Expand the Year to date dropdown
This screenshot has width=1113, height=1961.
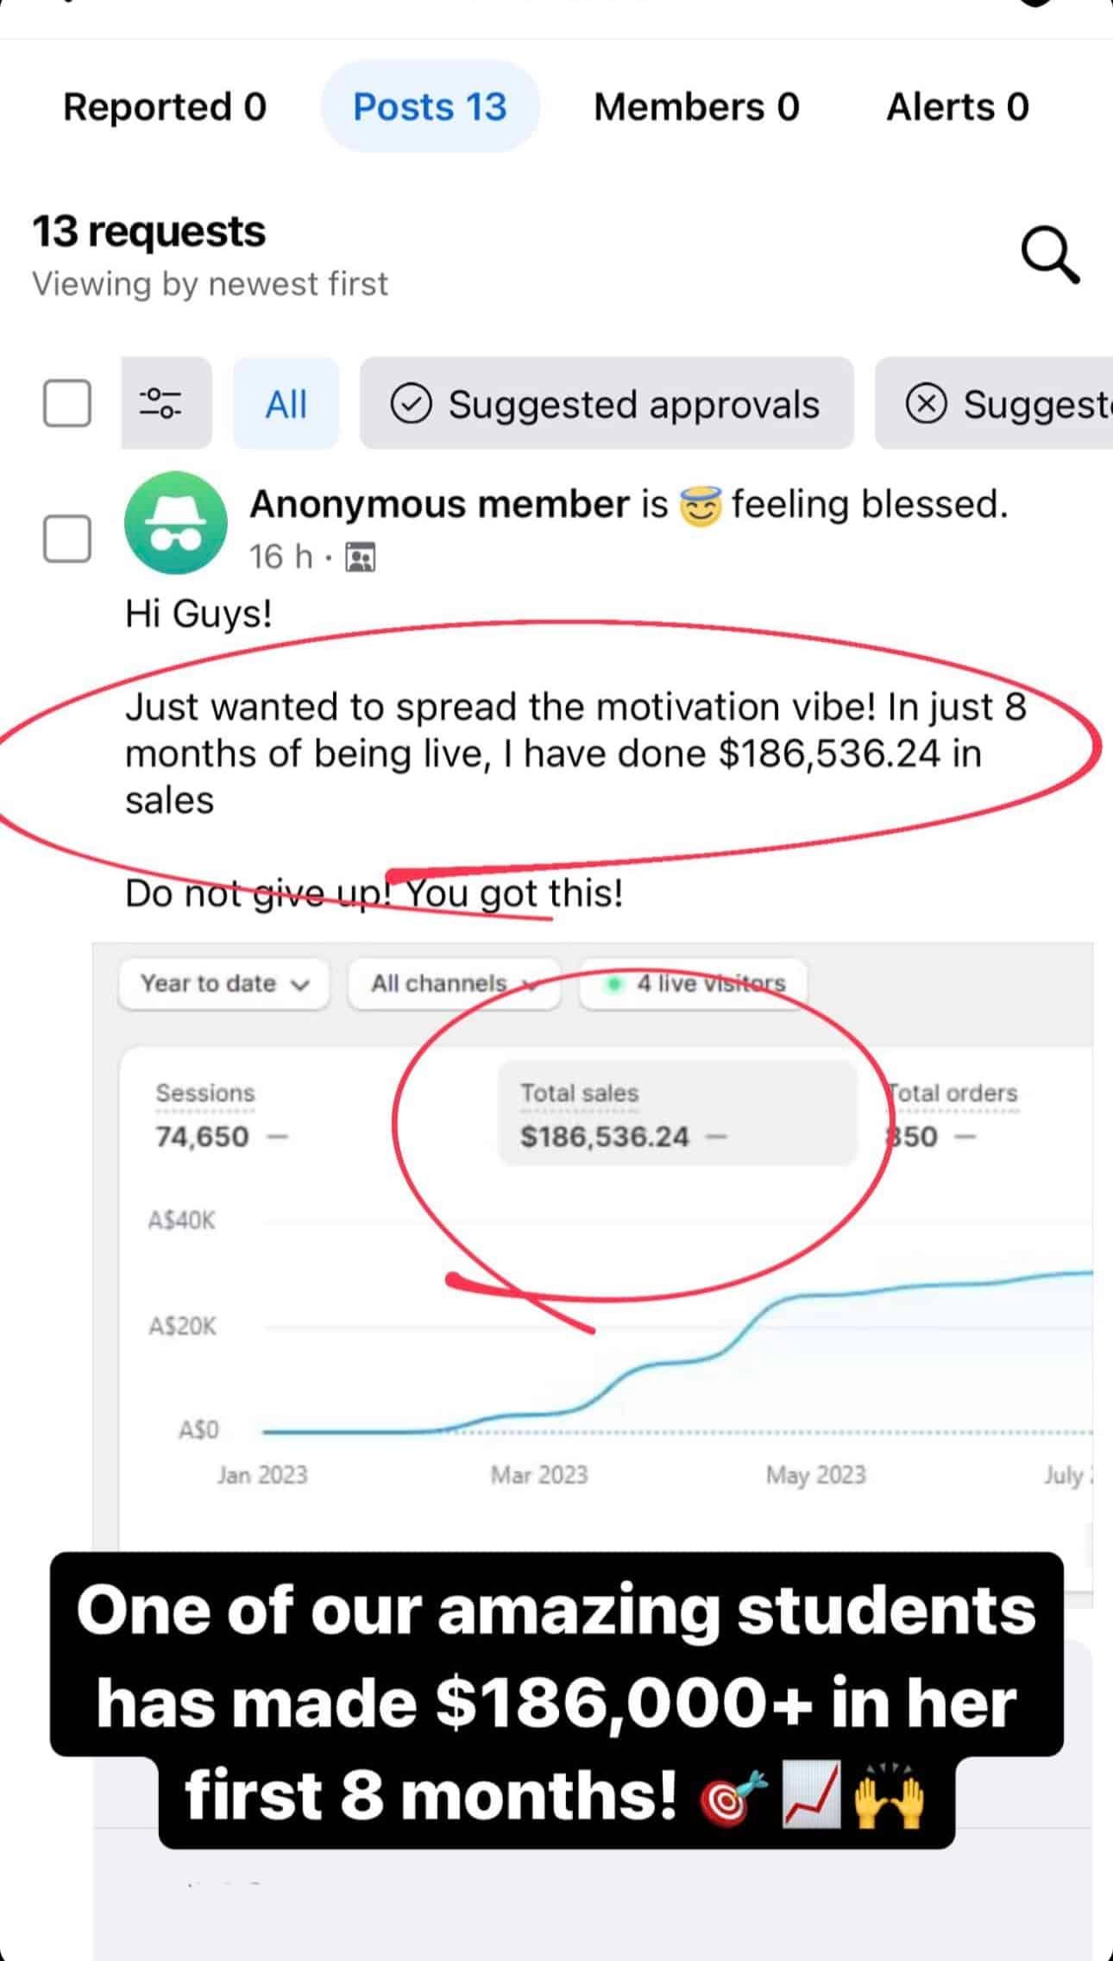[x=224, y=984]
